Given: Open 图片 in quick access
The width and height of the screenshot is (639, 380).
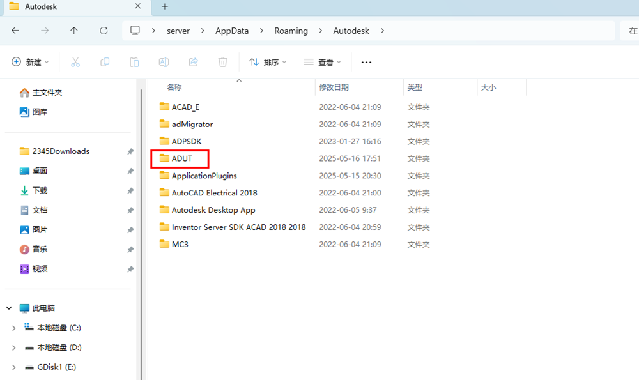Looking at the screenshot, I should (34, 229).
